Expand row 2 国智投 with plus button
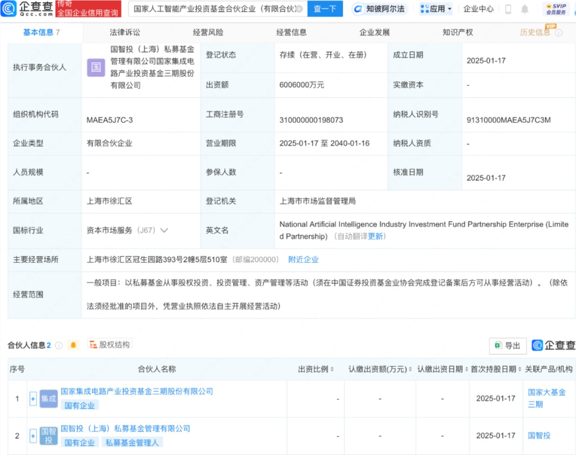This screenshot has height=455, width=576. (33, 436)
